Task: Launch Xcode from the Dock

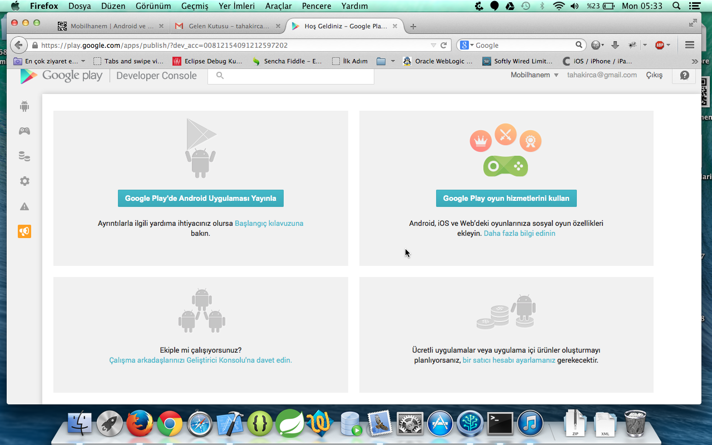Action: tap(230, 424)
